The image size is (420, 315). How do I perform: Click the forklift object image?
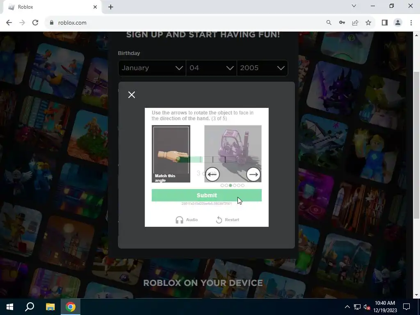coord(233,154)
